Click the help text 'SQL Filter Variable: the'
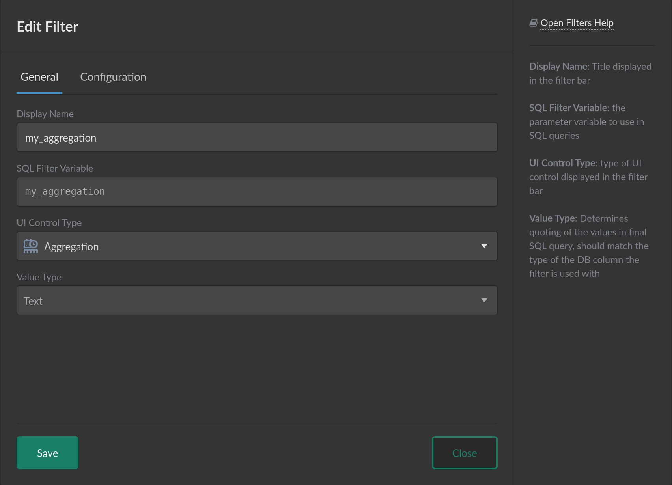The height and width of the screenshot is (485, 672). click(577, 108)
